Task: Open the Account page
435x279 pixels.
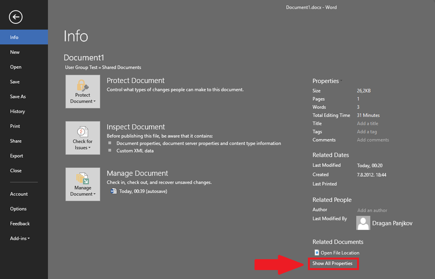Action: [x=24, y=194]
